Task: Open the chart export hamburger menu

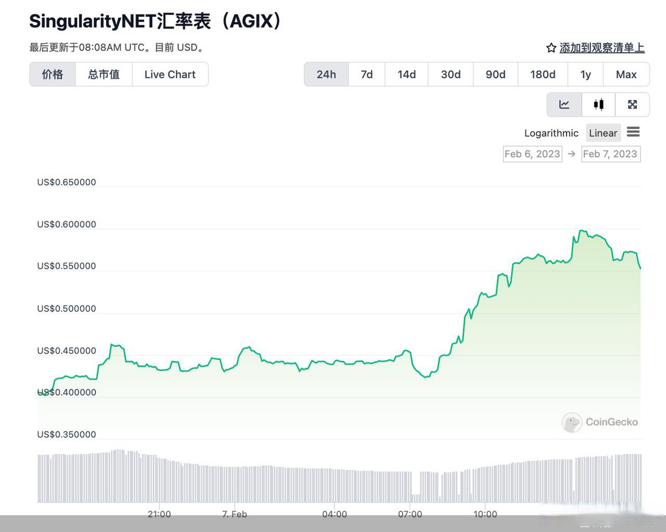Action: (634, 132)
